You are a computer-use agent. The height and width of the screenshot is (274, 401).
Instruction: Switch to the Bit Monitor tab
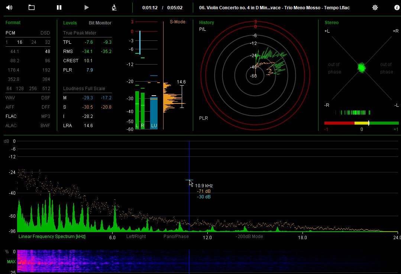click(x=100, y=23)
